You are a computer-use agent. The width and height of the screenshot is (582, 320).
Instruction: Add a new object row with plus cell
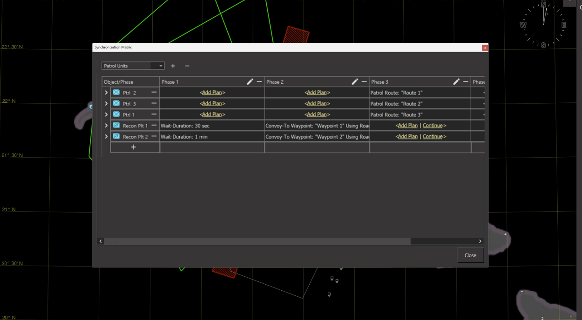point(134,147)
